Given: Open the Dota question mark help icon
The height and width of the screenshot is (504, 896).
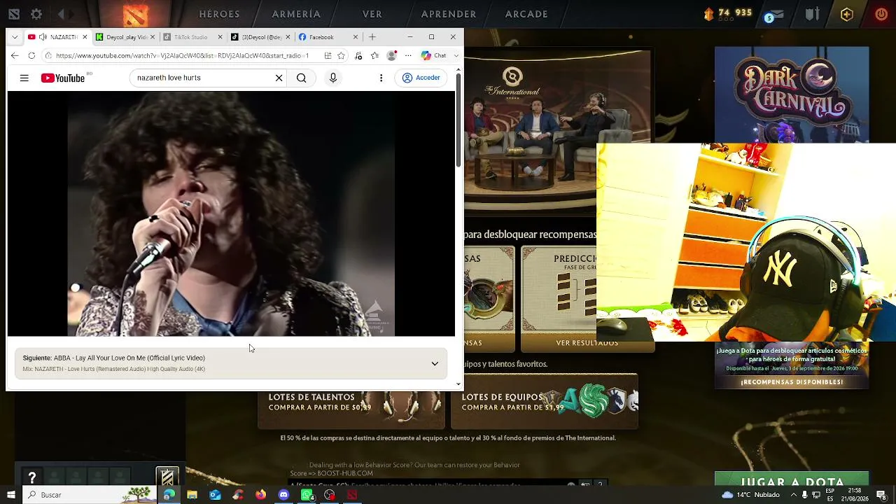Looking at the screenshot, I should pyautogui.click(x=32, y=477).
